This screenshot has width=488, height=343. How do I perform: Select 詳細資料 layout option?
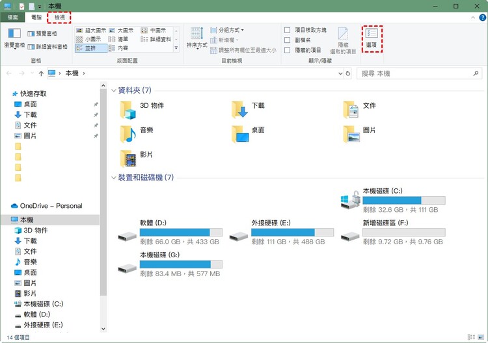pyautogui.click(x=156, y=39)
